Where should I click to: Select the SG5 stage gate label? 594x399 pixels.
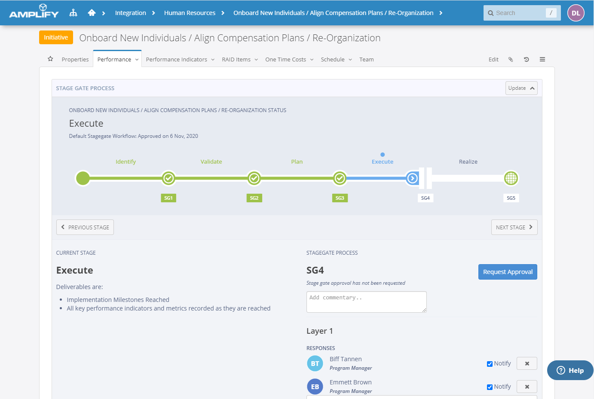[x=511, y=198]
